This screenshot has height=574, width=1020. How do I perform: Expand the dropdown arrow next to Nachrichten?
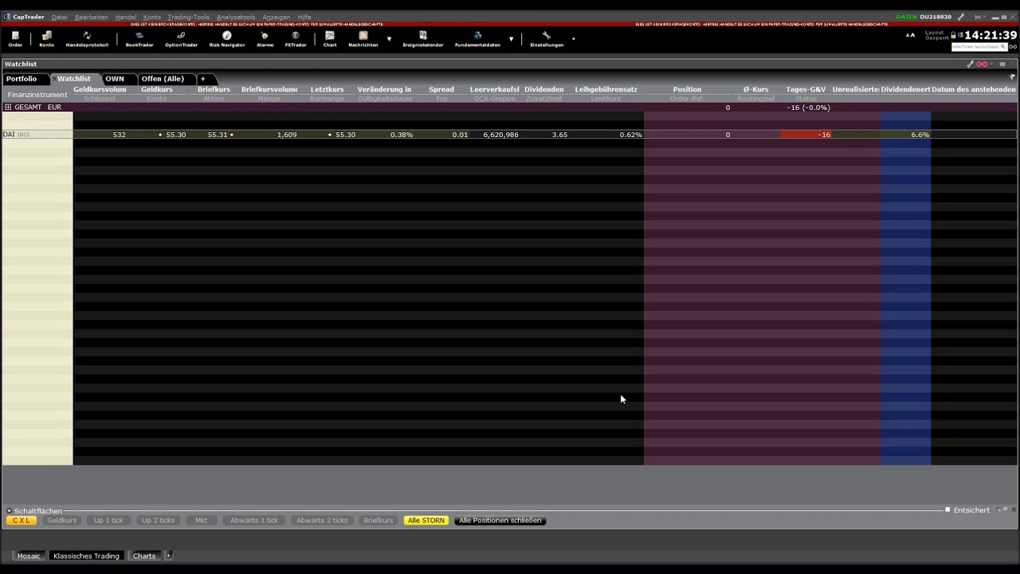coord(389,38)
